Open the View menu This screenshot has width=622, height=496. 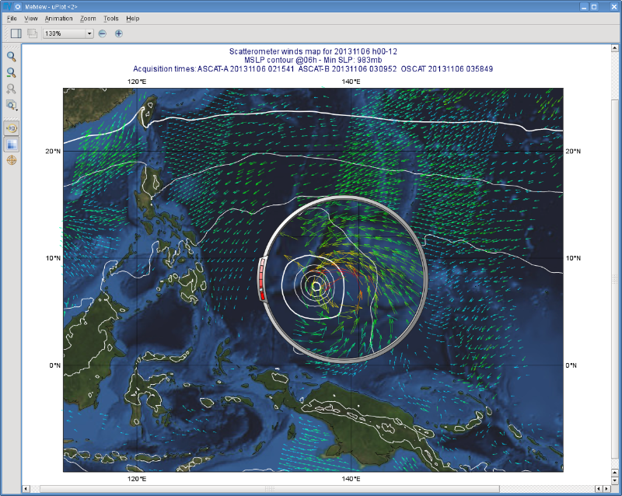point(31,18)
